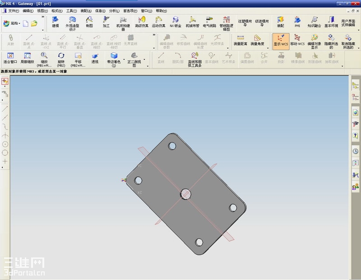Screen dimensions: 361x280
Task: Select 平移 pan tool
Action: (x=78, y=60)
